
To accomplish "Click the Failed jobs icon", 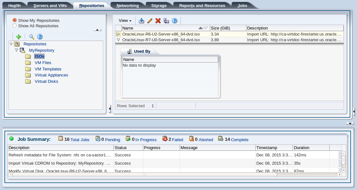I will click(165, 139).
